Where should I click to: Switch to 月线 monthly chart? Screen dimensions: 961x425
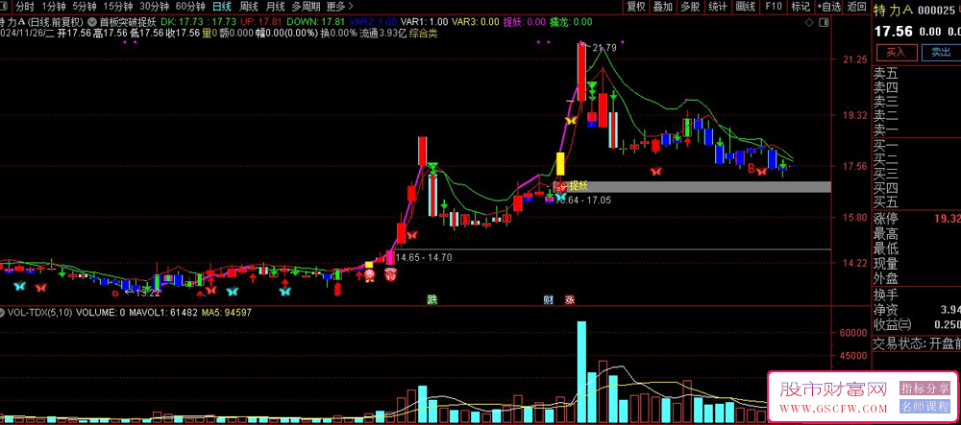275,7
